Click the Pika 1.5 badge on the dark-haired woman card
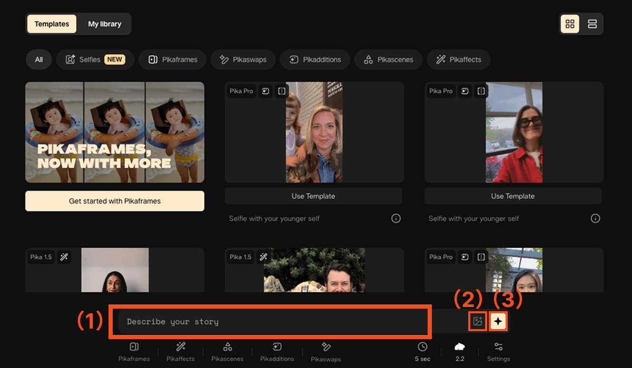Image resolution: width=632 pixels, height=368 pixels. [x=41, y=257]
